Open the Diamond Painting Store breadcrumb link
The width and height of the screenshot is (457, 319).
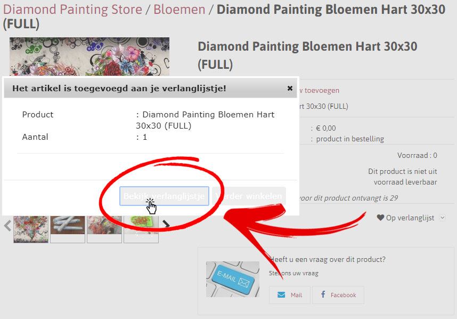coord(72,10)
